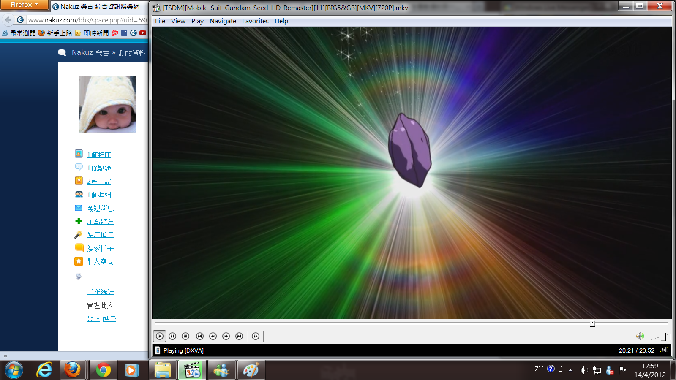Click the seek bar position handle
The width and height of the screenshot is (676, 380).
[592, 324]
